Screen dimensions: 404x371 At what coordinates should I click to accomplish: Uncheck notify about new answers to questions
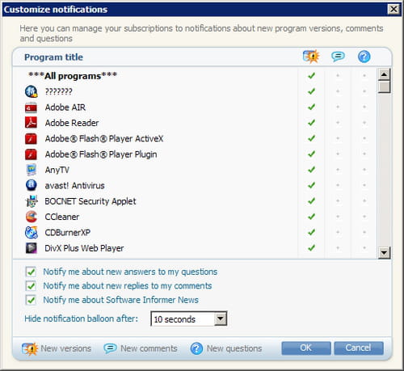pos(31,272)
